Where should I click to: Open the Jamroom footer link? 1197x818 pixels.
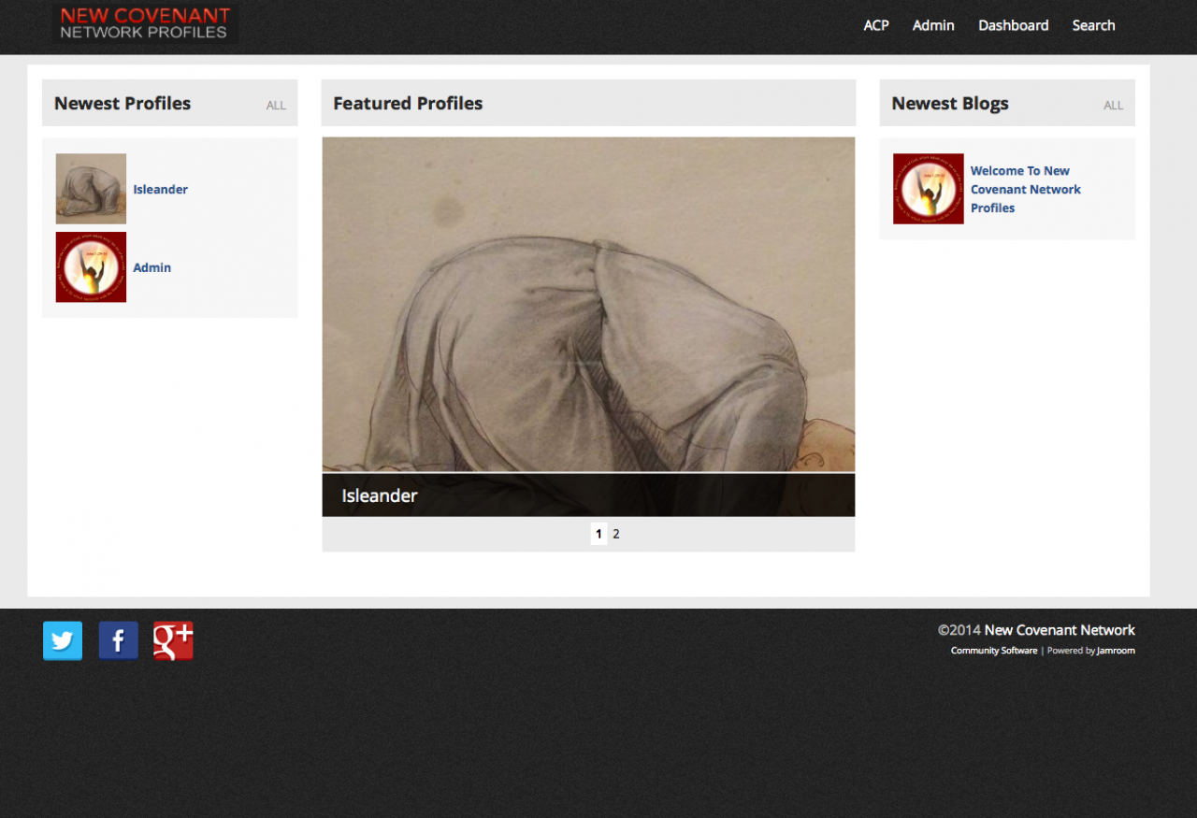click(x=1116, y=651)
